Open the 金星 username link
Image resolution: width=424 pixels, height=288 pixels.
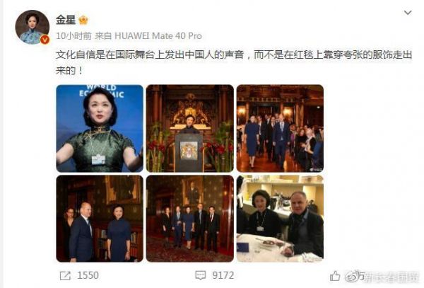point(66,20)
